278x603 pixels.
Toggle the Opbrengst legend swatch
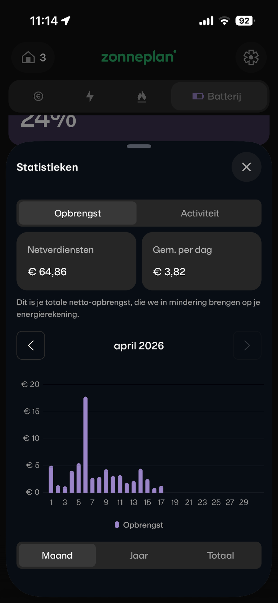click(x=117, y=525)
